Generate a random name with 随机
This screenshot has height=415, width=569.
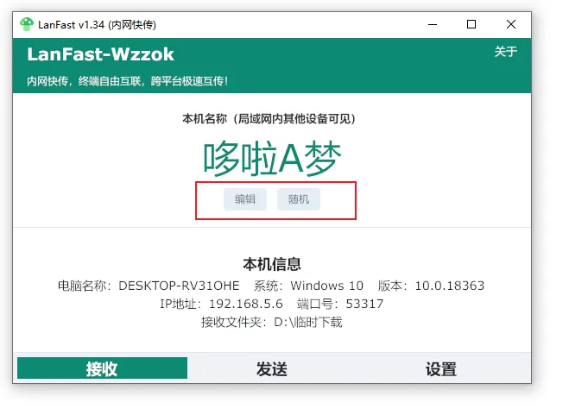click(x=299, y=199)
